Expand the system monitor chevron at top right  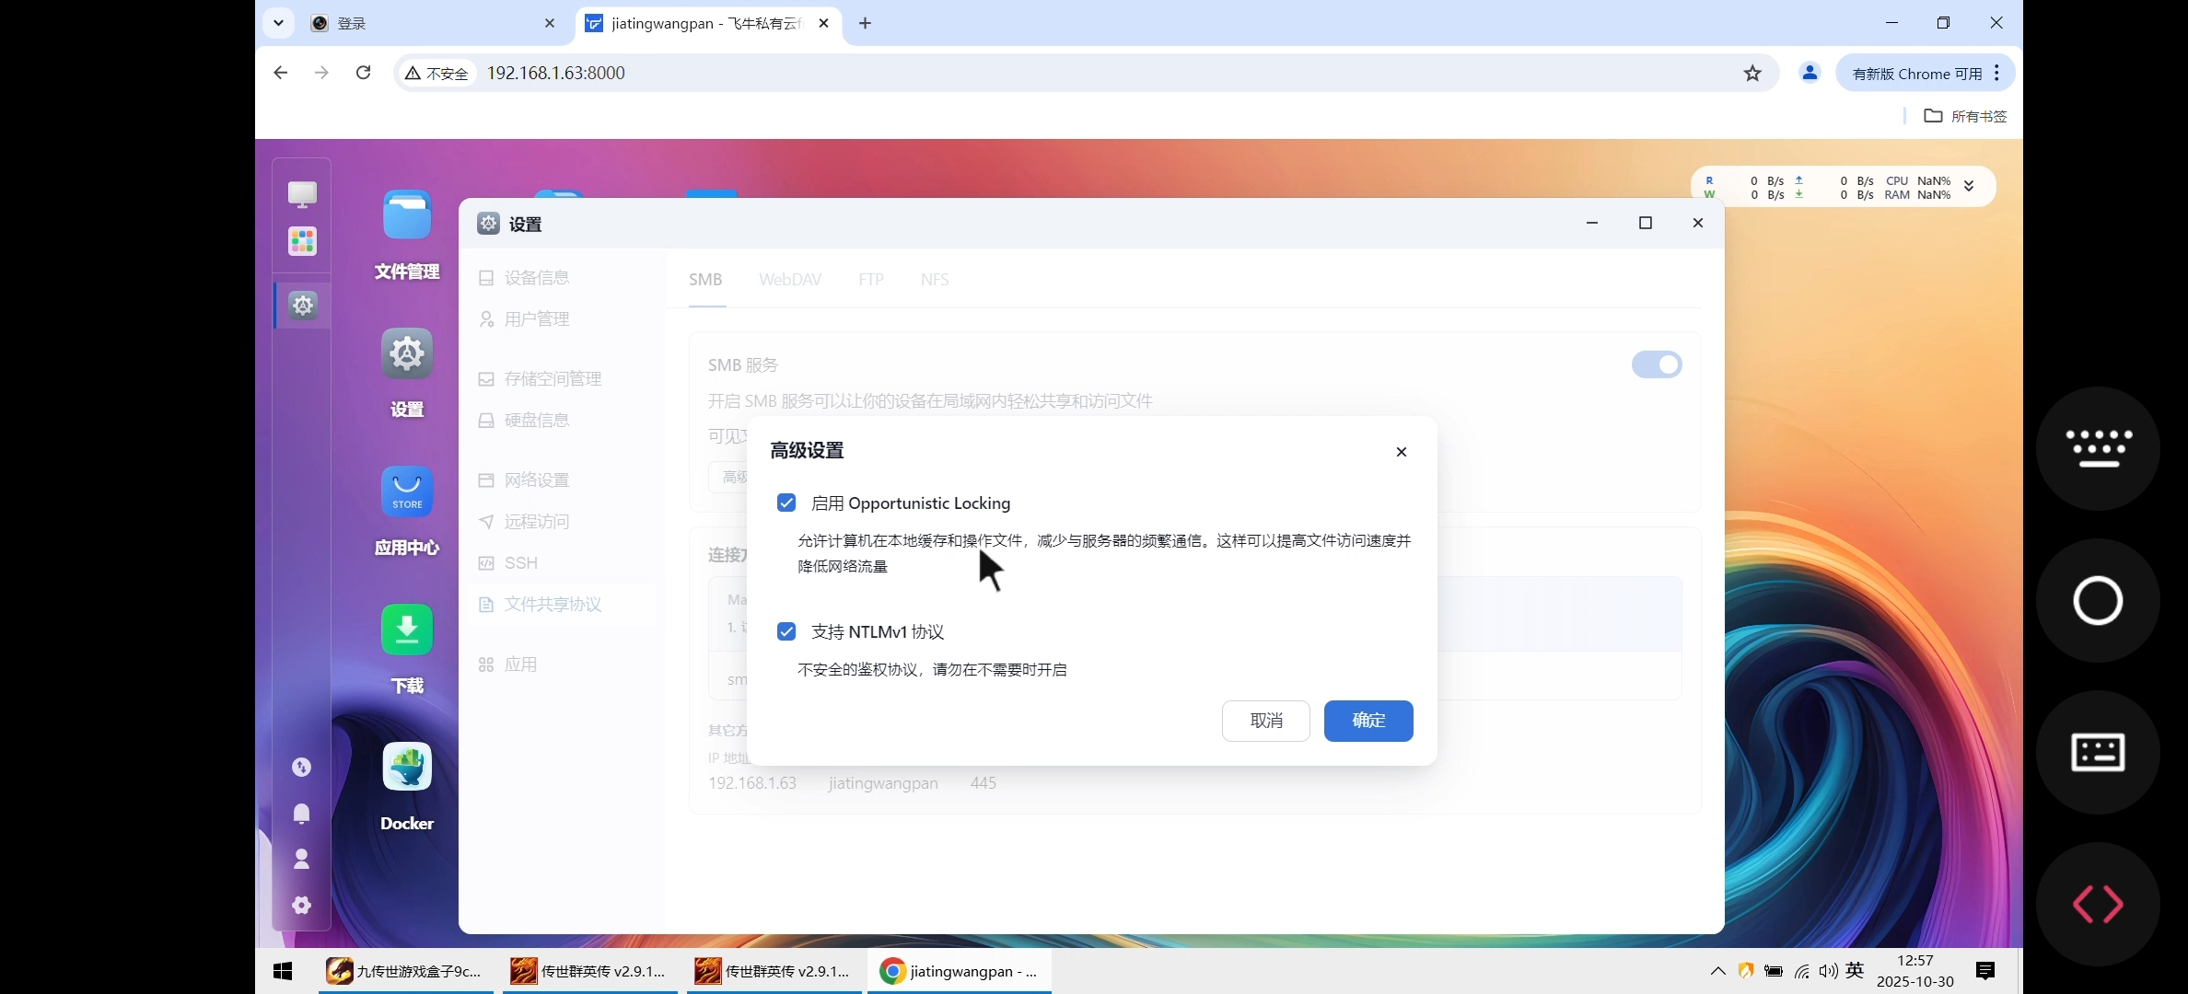coord(1971,186)
